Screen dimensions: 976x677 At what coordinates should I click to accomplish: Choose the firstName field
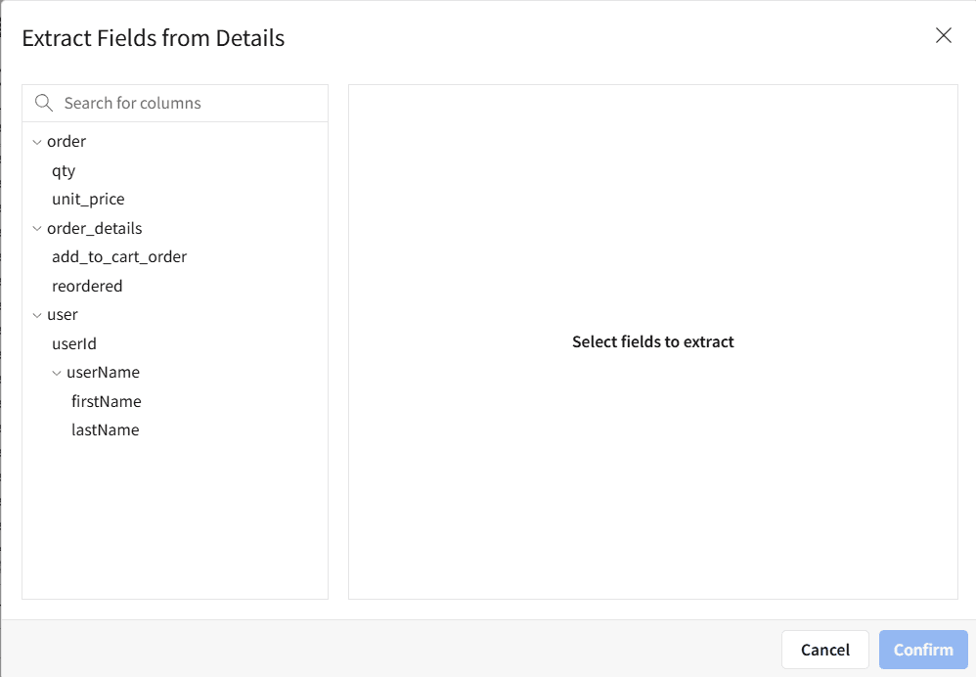(106, 401)
